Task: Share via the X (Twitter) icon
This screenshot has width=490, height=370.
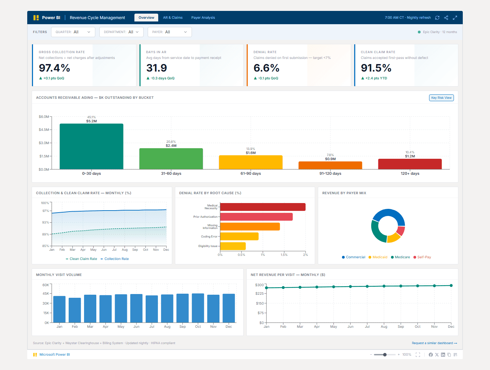Action: [x=437, y=355]
